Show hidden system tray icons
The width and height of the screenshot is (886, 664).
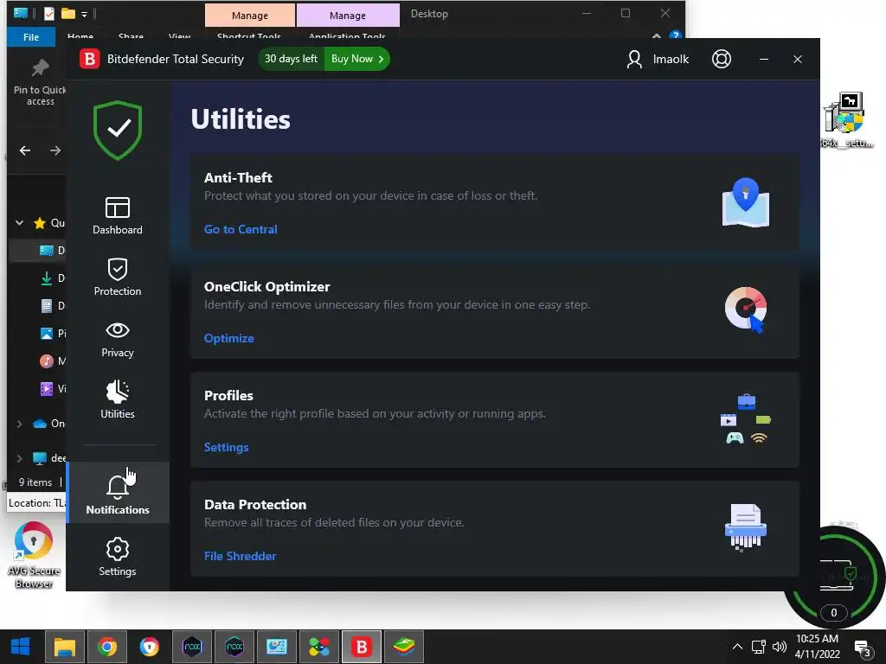pos(737,647)
